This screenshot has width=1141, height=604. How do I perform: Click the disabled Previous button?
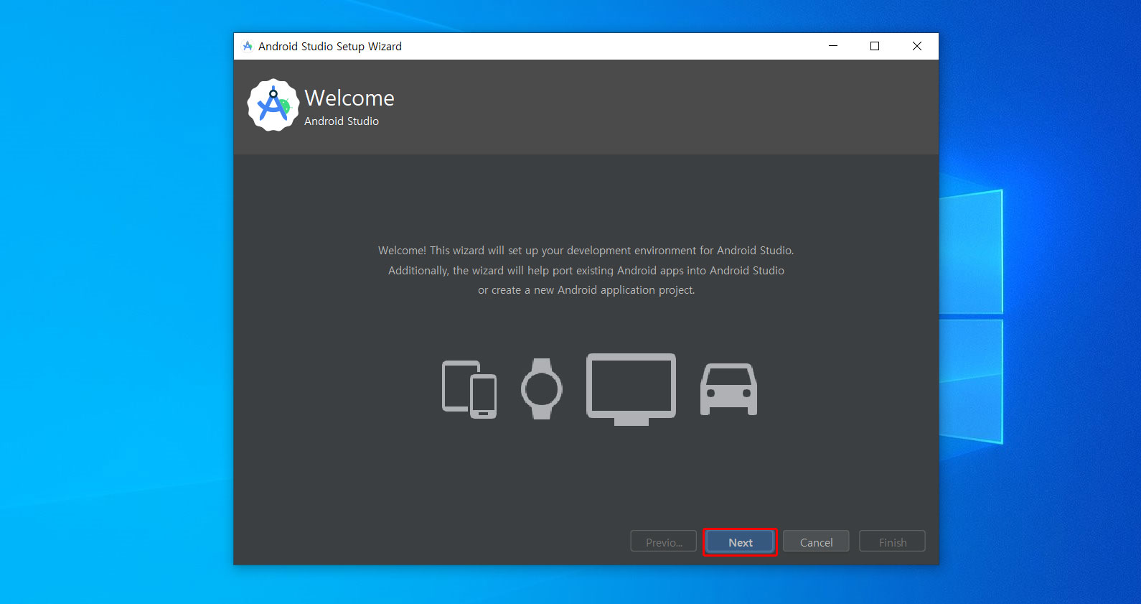[664, 542]
